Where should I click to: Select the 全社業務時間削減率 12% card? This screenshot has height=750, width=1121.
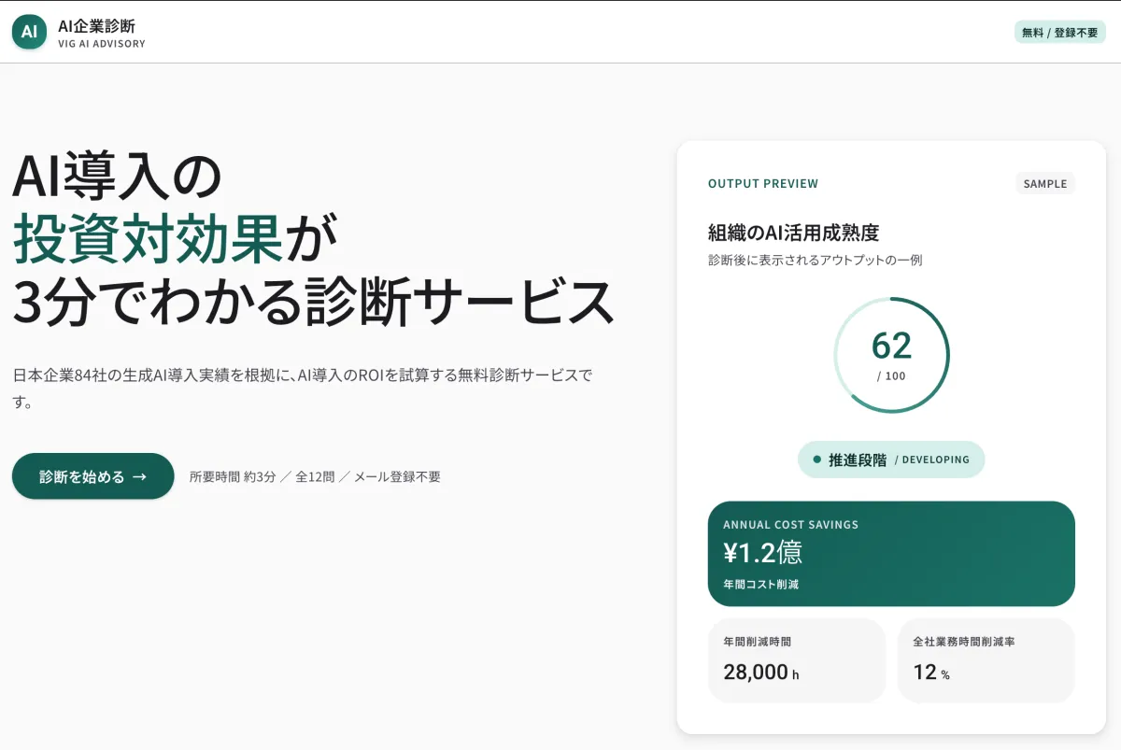986,659
